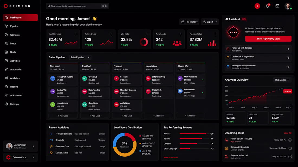The width and height of the screenshot is (298, 167).
Task: Click the Lead Score donut chart
Action: (x=125, y=145)
